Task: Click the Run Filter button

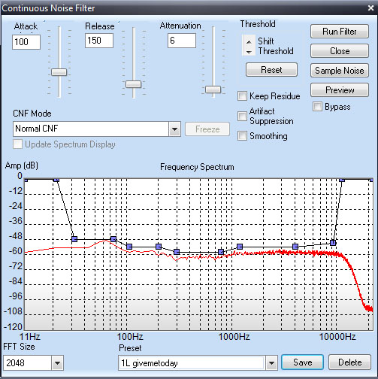Action: pos(340,32)
